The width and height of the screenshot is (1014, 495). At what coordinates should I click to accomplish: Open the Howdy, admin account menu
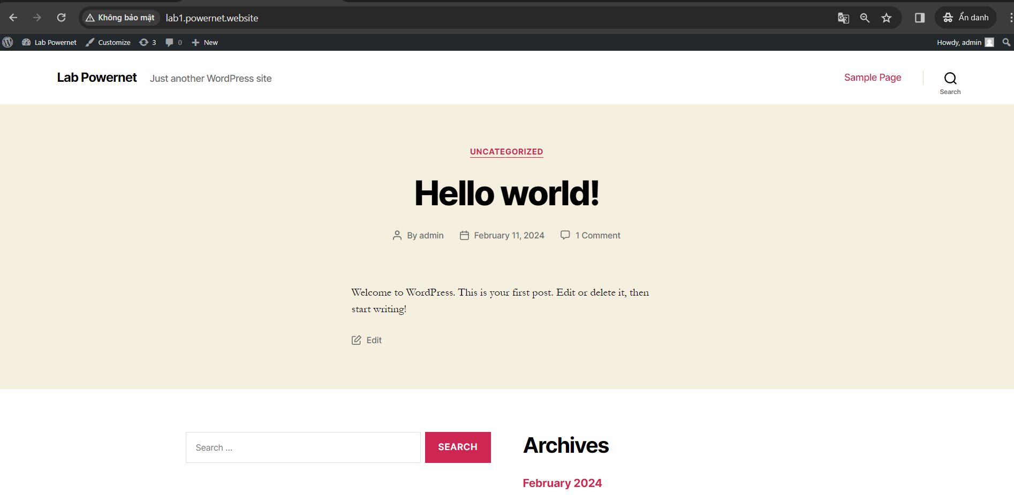tap(965, 42)
